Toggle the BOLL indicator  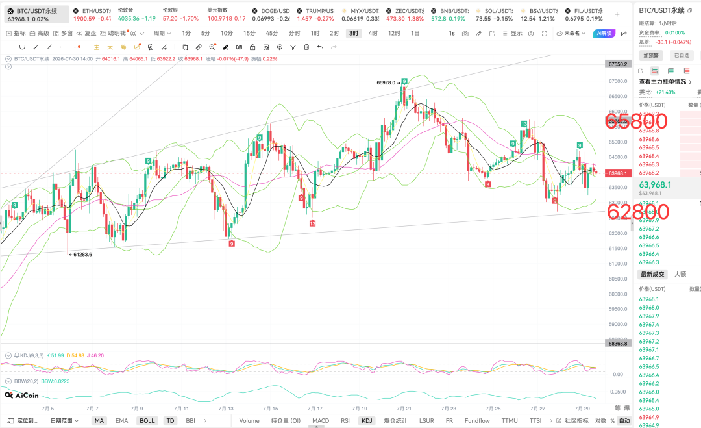(147, 420)
